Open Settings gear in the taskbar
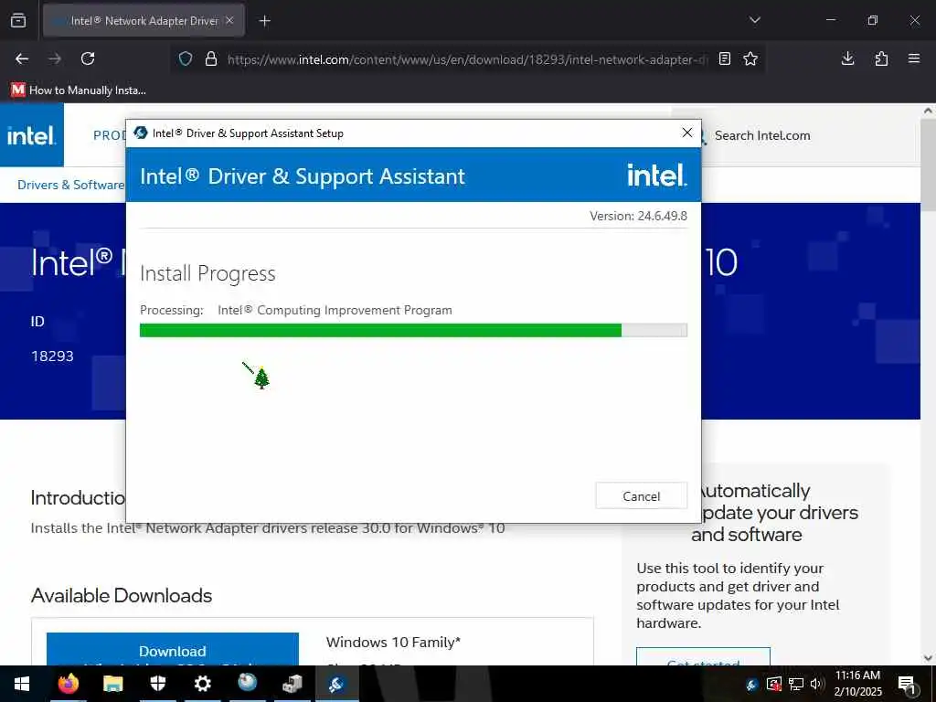 click(x=202, y=684)
